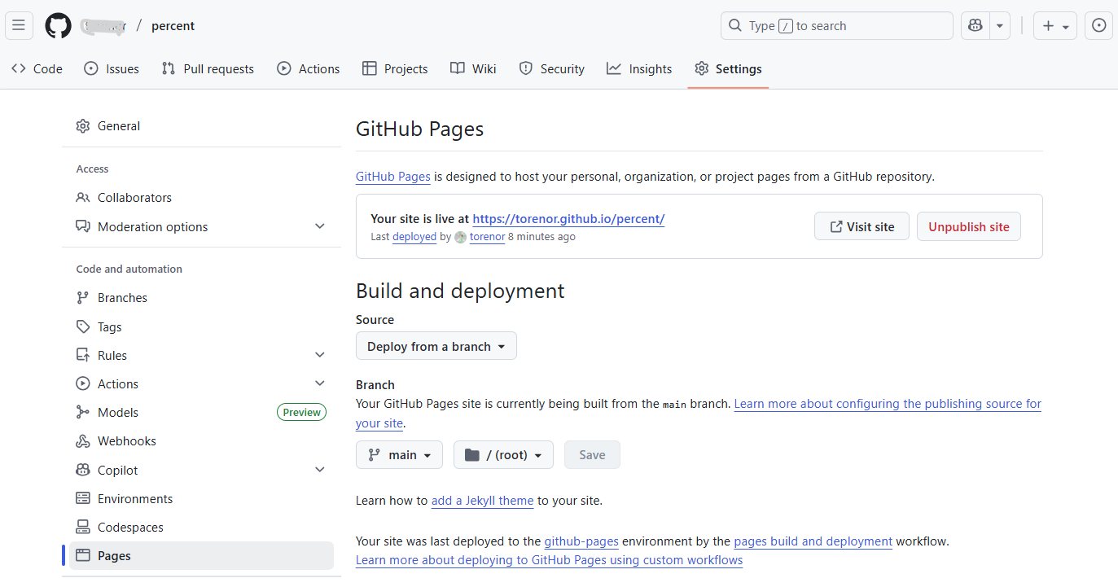
Task: Open the Actions tab
Action: pyautogui.click(x=309, y=68)
